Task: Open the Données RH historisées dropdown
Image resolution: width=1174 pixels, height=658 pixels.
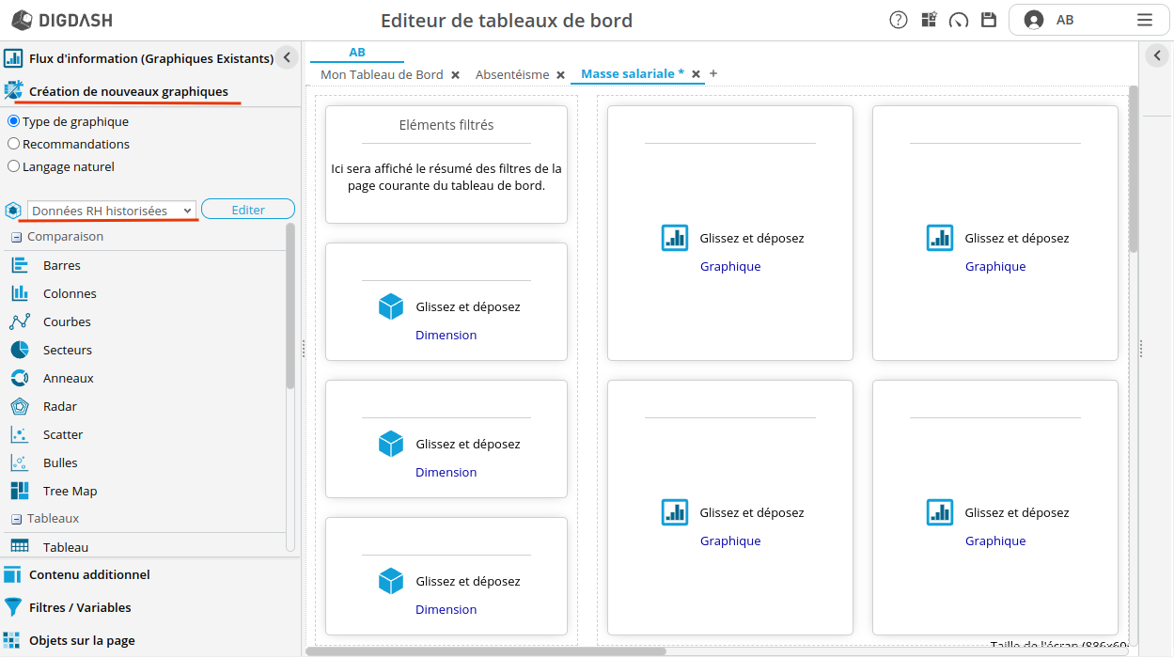Action: (112, 211)
